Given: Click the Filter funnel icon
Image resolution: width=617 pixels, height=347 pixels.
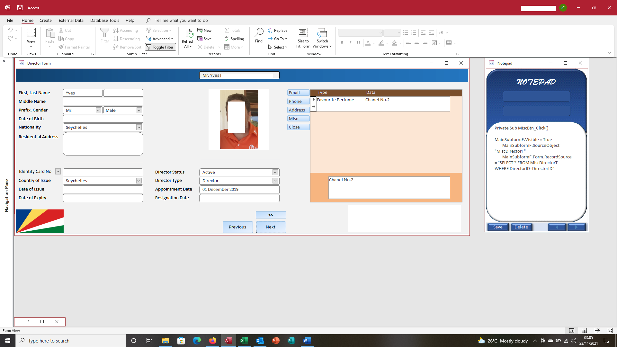Looking at the screenshot, I should [x=104, y=33].
